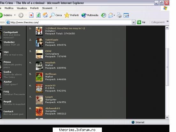The width and height of the screenshot is (176, 132).
Task: Click the Vai go button
Action: tap(141, 22)
